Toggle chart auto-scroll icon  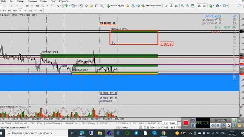[x=199, y=6]
